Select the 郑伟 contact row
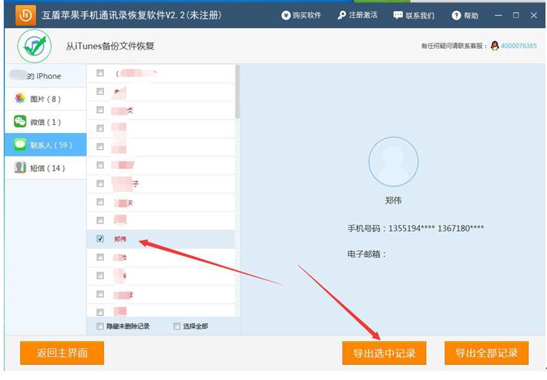547x380 pixels. pyautogui.click(x=161, y=239)
